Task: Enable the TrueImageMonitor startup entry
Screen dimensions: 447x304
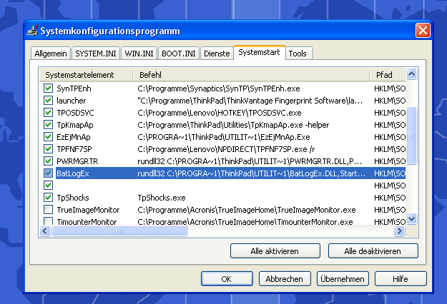Action: tap(48, 210)
